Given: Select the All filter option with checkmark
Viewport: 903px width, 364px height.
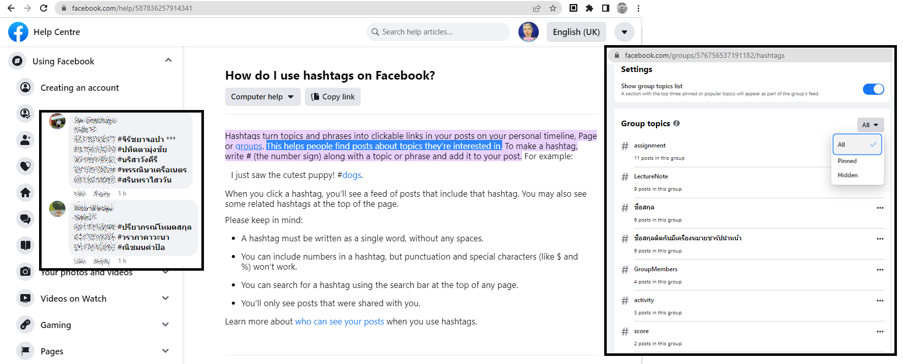Looking at the screenshot, I should (x=857, y=144).
